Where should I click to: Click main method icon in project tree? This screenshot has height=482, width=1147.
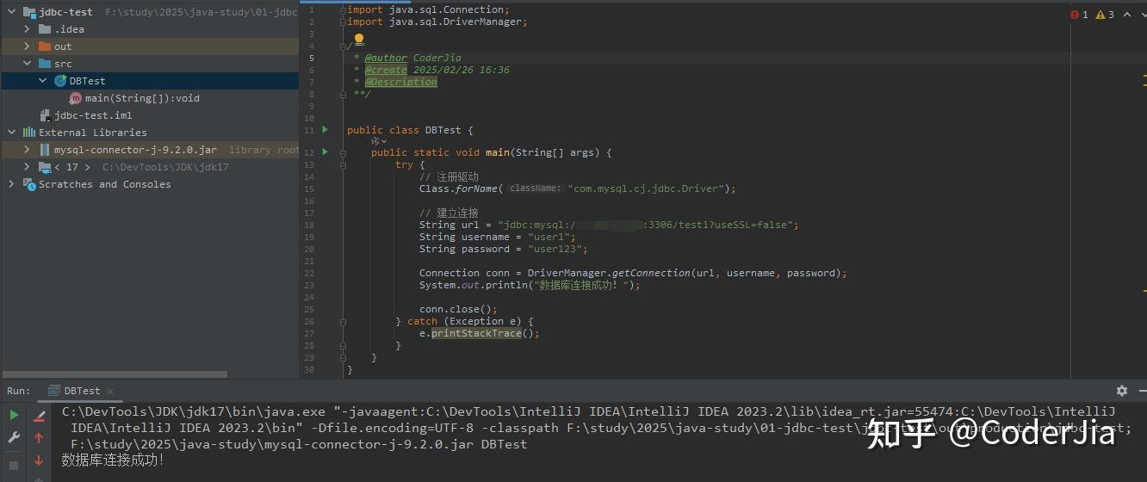[x=76, y=98]
